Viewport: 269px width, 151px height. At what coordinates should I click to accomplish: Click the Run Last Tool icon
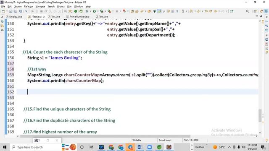[109, 11]
